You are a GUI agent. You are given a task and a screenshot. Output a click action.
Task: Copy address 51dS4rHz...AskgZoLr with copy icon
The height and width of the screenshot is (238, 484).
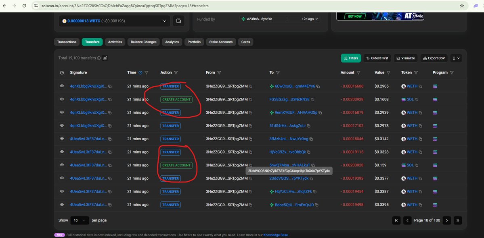click(309, 126)
